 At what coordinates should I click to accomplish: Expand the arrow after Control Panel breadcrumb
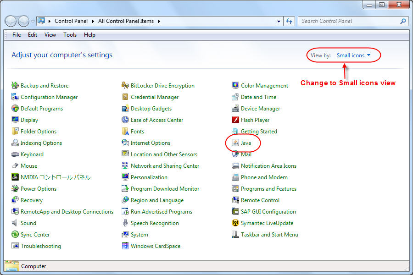click(93, 21)
